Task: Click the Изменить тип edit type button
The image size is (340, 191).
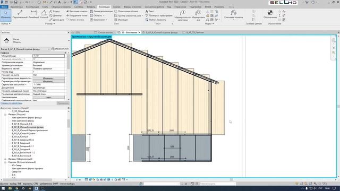Action: tap(60, 49)
